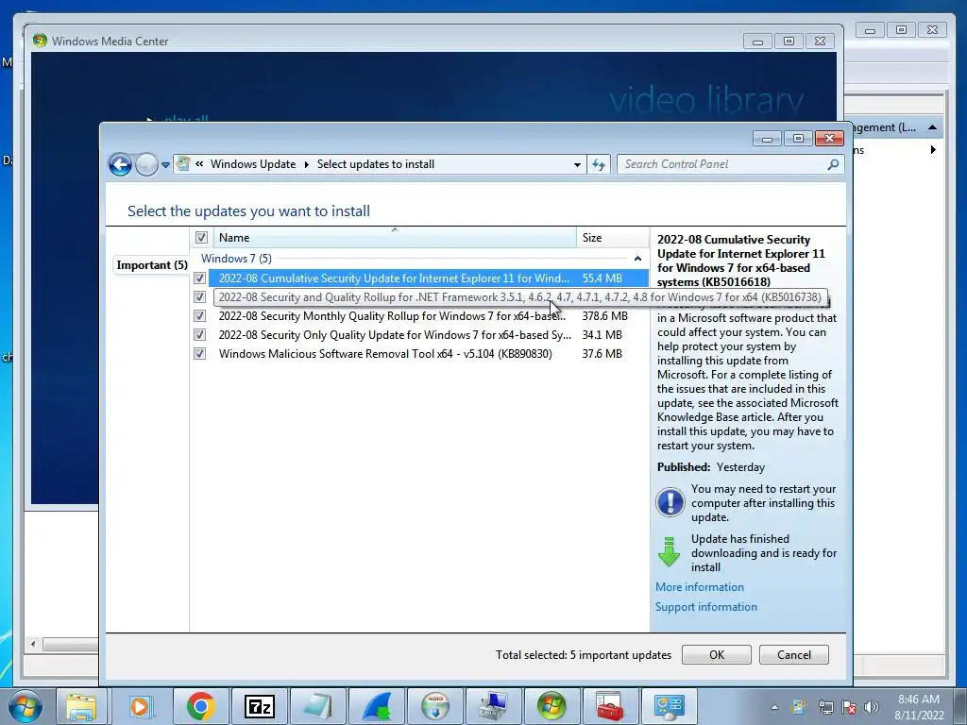Open the Windows Start menu orb

tap(25, 706)
